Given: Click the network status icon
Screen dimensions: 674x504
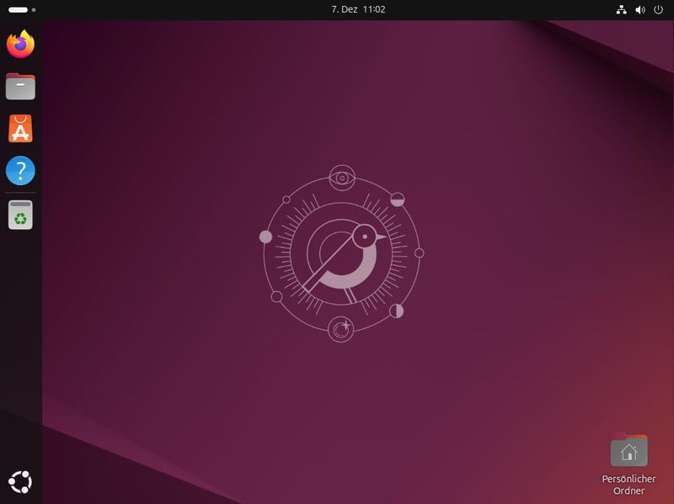Looking at the screenshot, I should click(x=621, y=9).
